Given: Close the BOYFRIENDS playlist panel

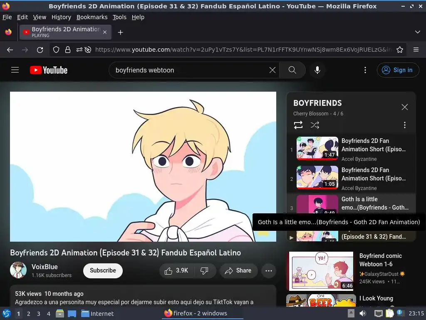Looking at the screenshot, I should [x=404, y=107].
